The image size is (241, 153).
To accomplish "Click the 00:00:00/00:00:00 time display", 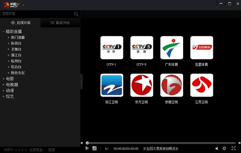I will [x=126, y=149].
